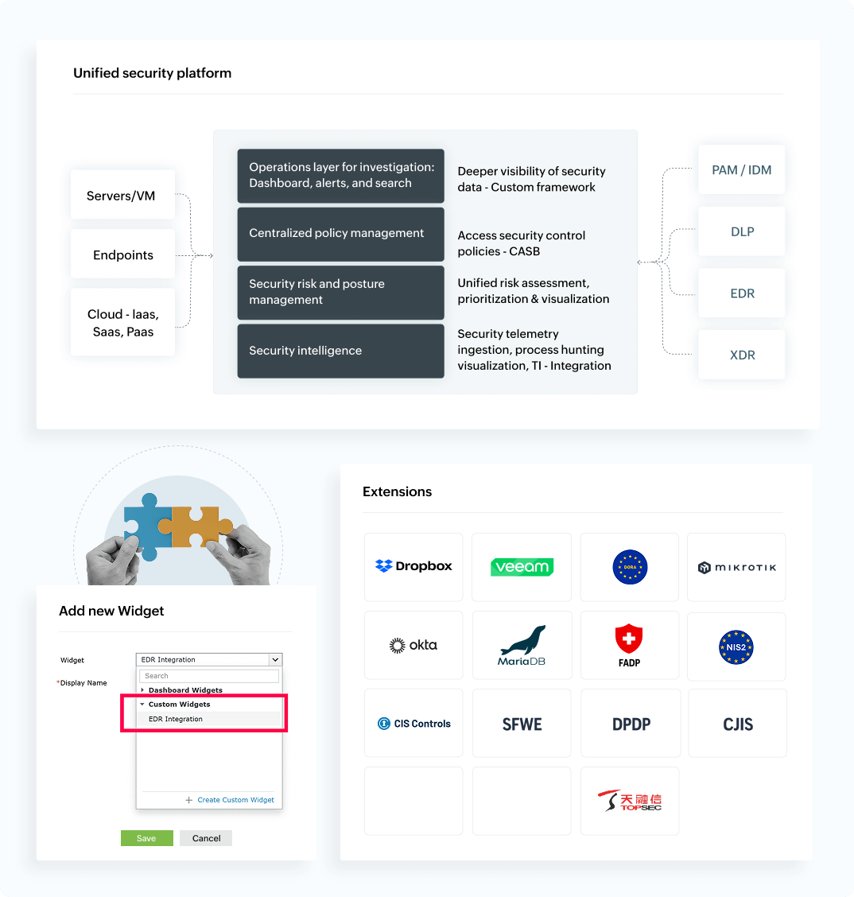Screen dimensions: 854x897
Task: Select the NIS2 EU badge icon
Action: (736, 647)
